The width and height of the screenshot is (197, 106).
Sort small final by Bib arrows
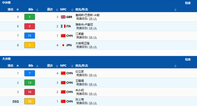coord(37,10)
